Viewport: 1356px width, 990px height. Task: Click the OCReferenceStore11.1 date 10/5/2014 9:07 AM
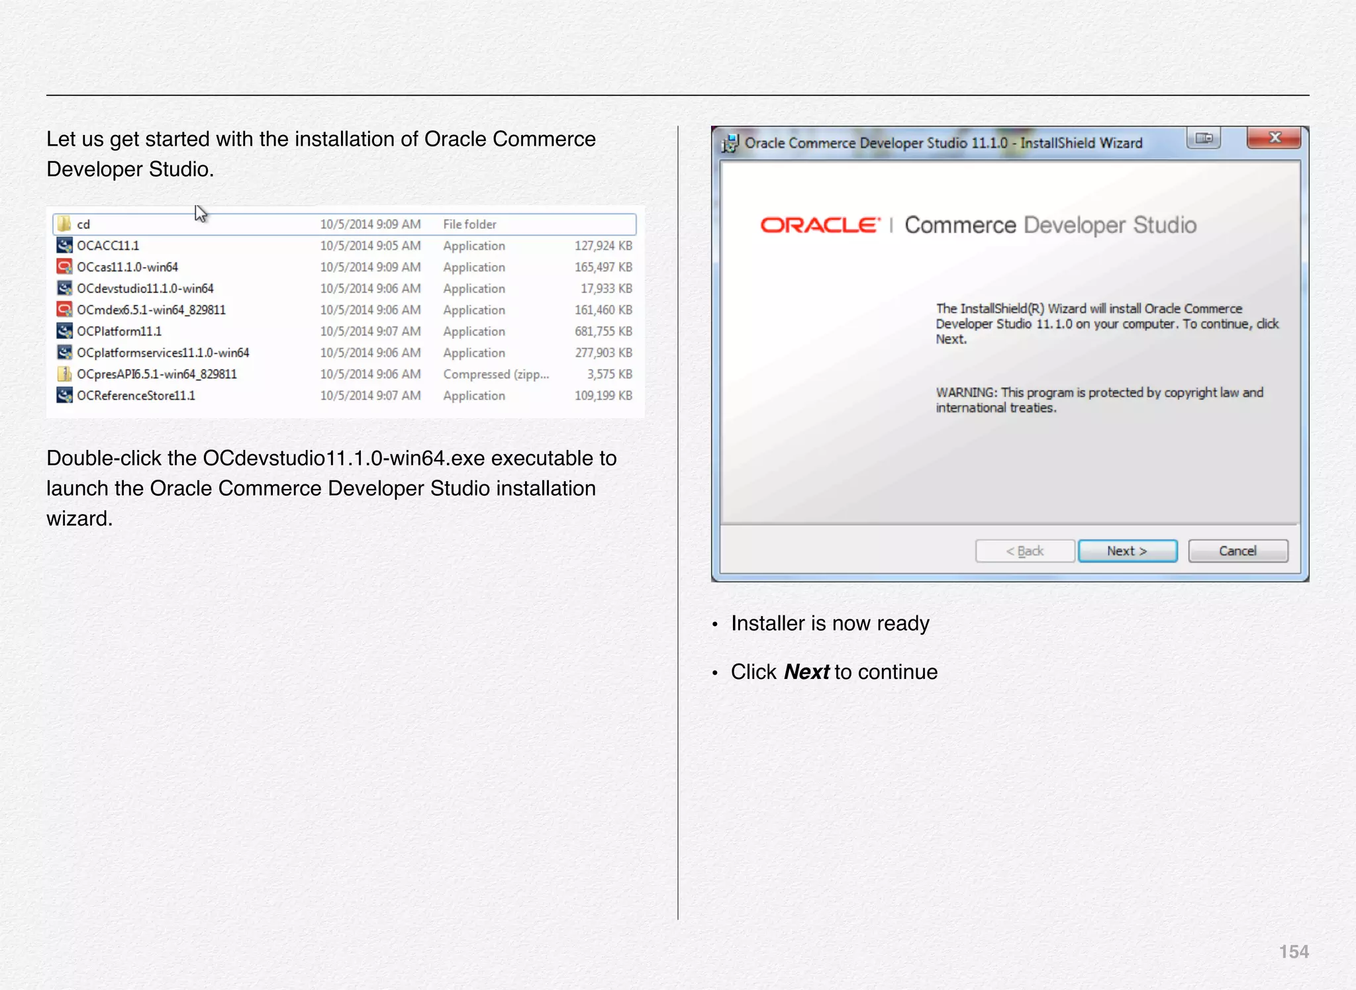coord(370,395)
